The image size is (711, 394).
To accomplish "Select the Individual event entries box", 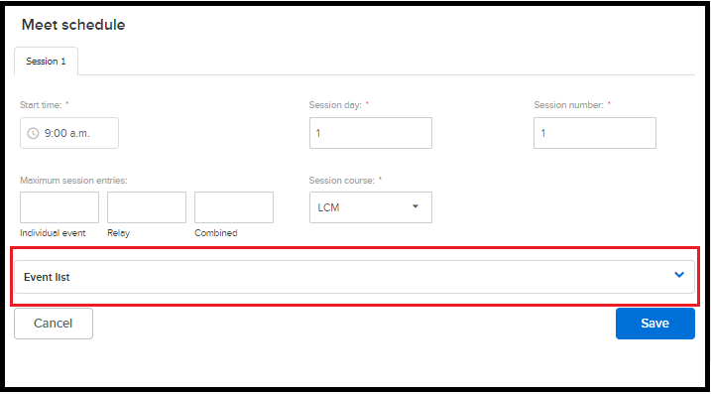I will tap(59, 207).
